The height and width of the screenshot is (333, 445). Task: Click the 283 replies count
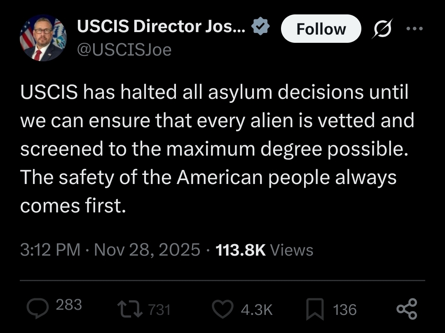click(68, 305)
